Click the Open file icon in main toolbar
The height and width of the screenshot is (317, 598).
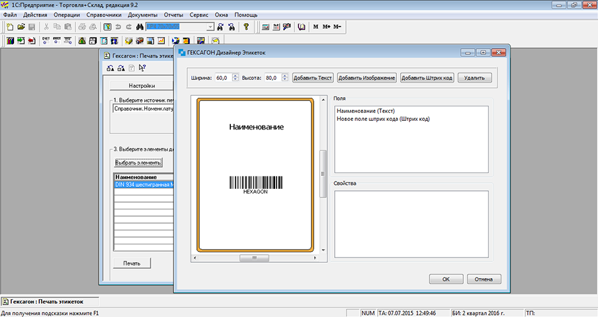pos(21,27)
